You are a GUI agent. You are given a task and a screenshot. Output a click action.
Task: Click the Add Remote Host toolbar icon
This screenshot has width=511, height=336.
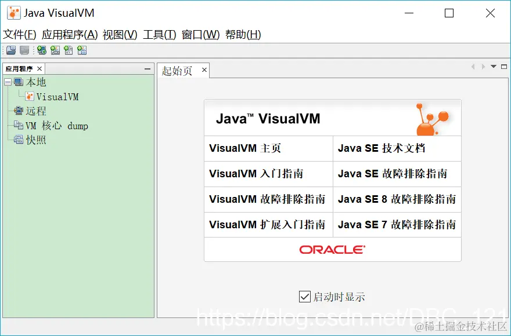[41, 50]
